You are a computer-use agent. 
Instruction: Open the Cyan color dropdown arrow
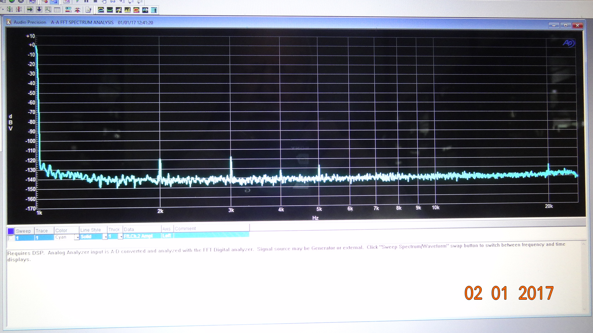click(x=77, y=237)
